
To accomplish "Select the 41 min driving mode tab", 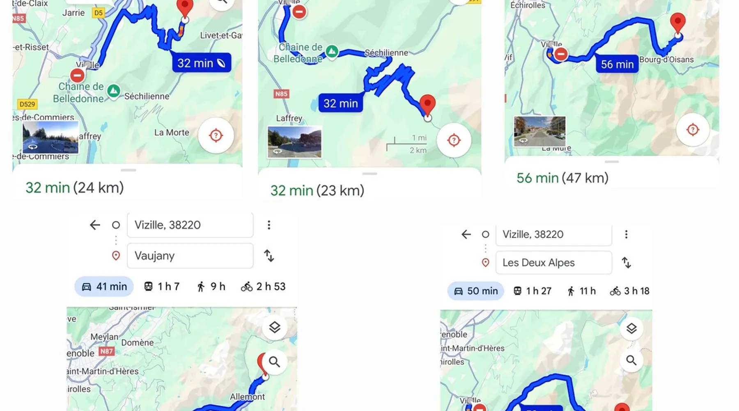I will 104,286.
